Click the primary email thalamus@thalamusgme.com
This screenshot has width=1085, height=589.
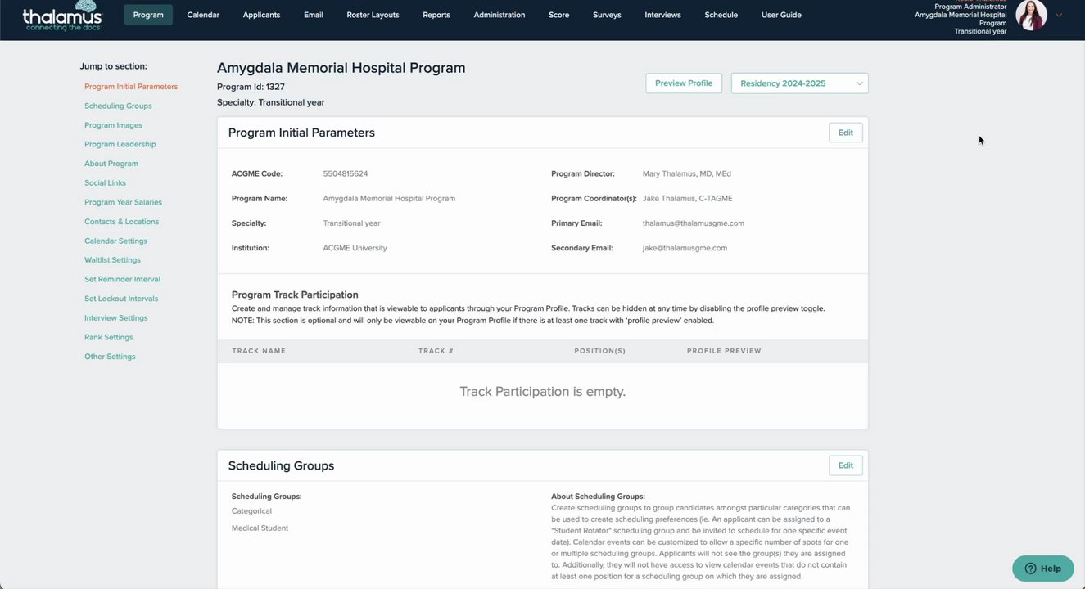point(694,223)
